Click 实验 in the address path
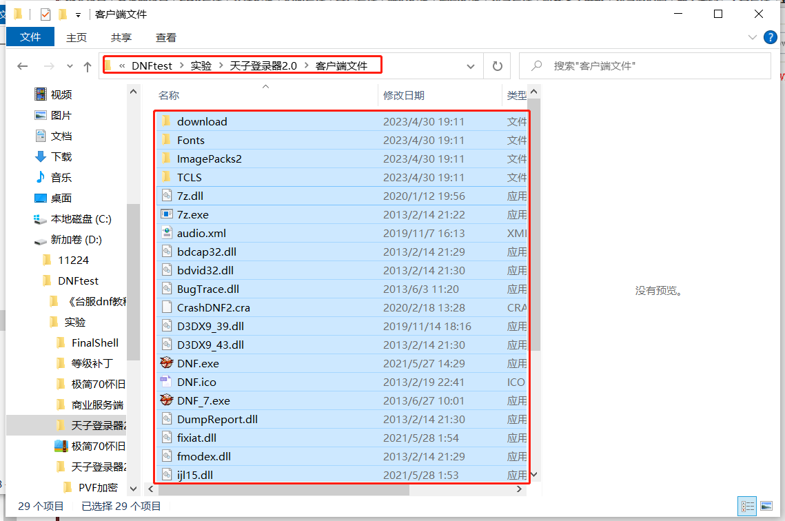 pyautogui.click(x=201, y=66)
